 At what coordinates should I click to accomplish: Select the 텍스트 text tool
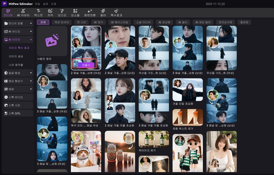click(39, 12)
